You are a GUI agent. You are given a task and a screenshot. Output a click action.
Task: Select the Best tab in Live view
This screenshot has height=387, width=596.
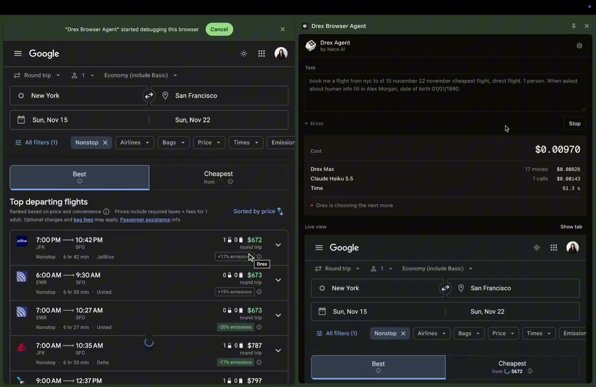378,367
